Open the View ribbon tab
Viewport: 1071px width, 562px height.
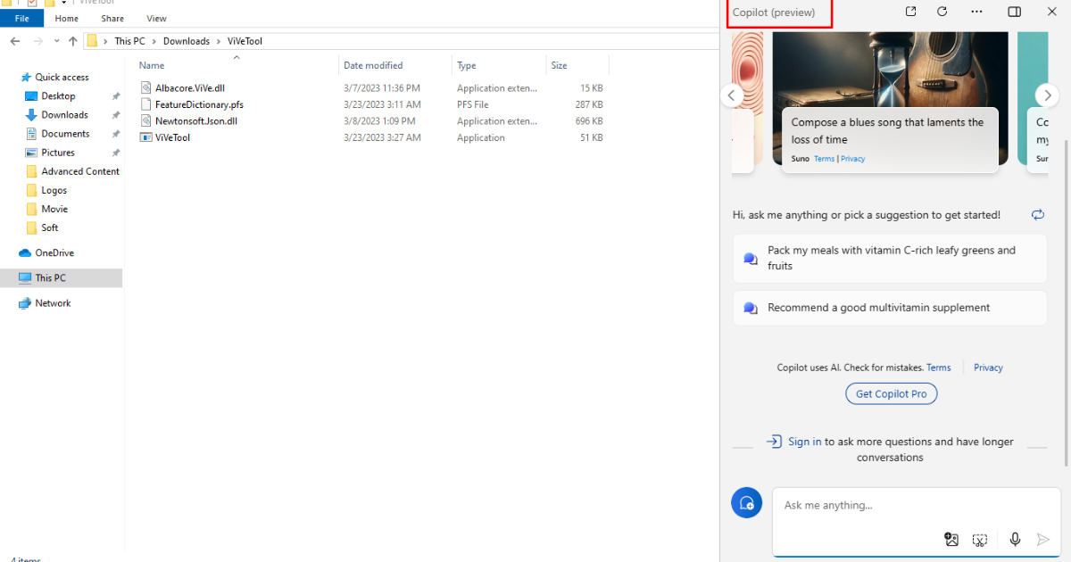pos(156,18)
